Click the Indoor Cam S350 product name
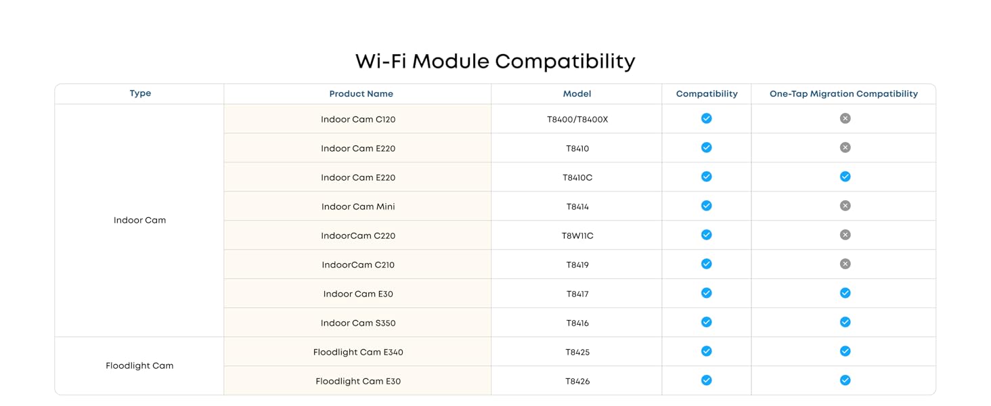The height and width of the screenshot is (406, 991). coord(358,323)
